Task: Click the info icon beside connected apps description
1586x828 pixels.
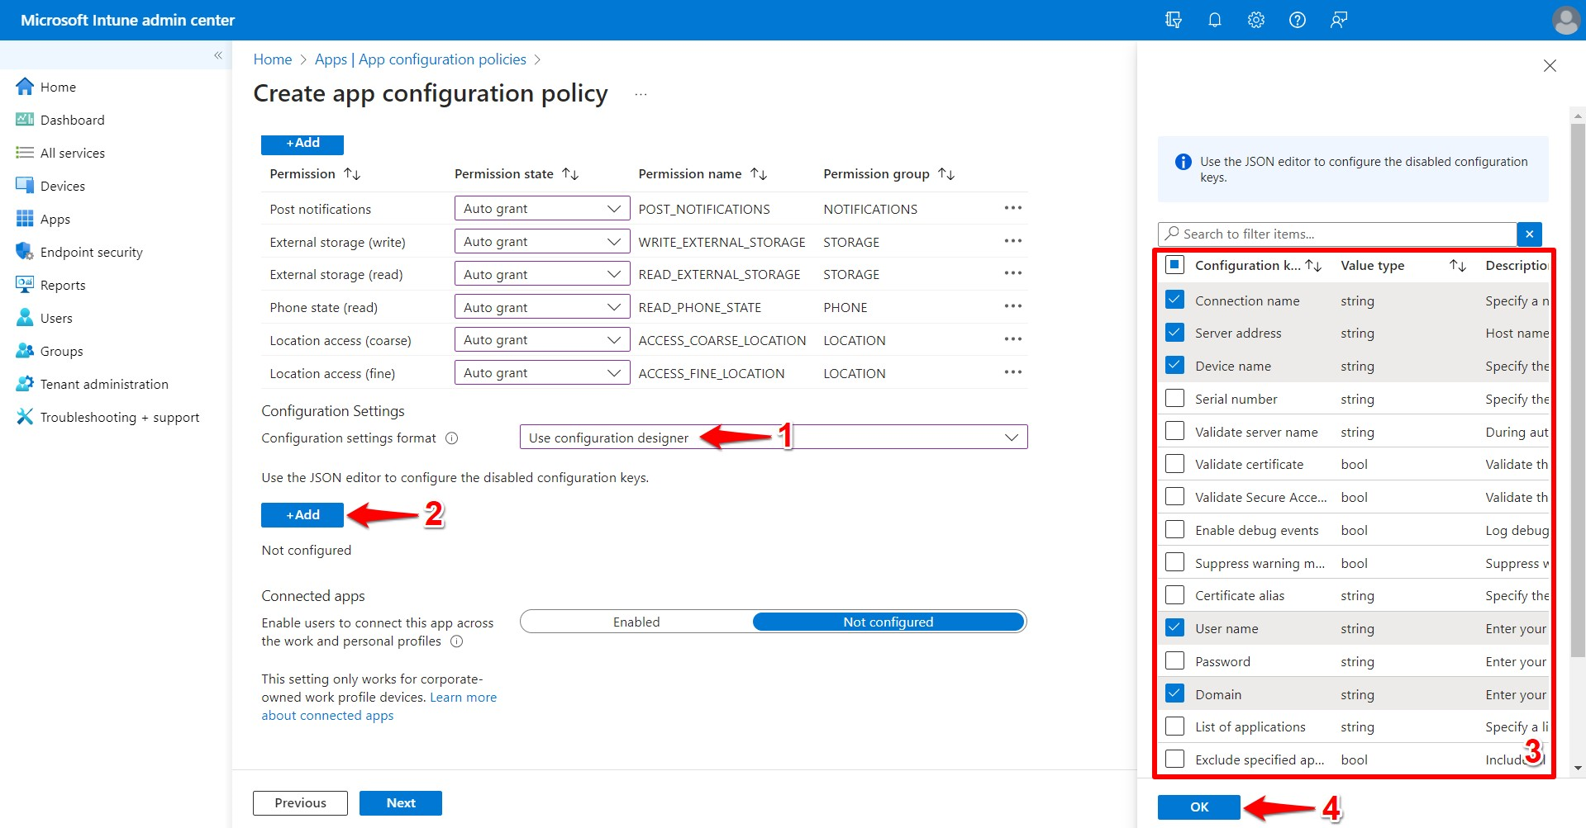Action: 456,641
